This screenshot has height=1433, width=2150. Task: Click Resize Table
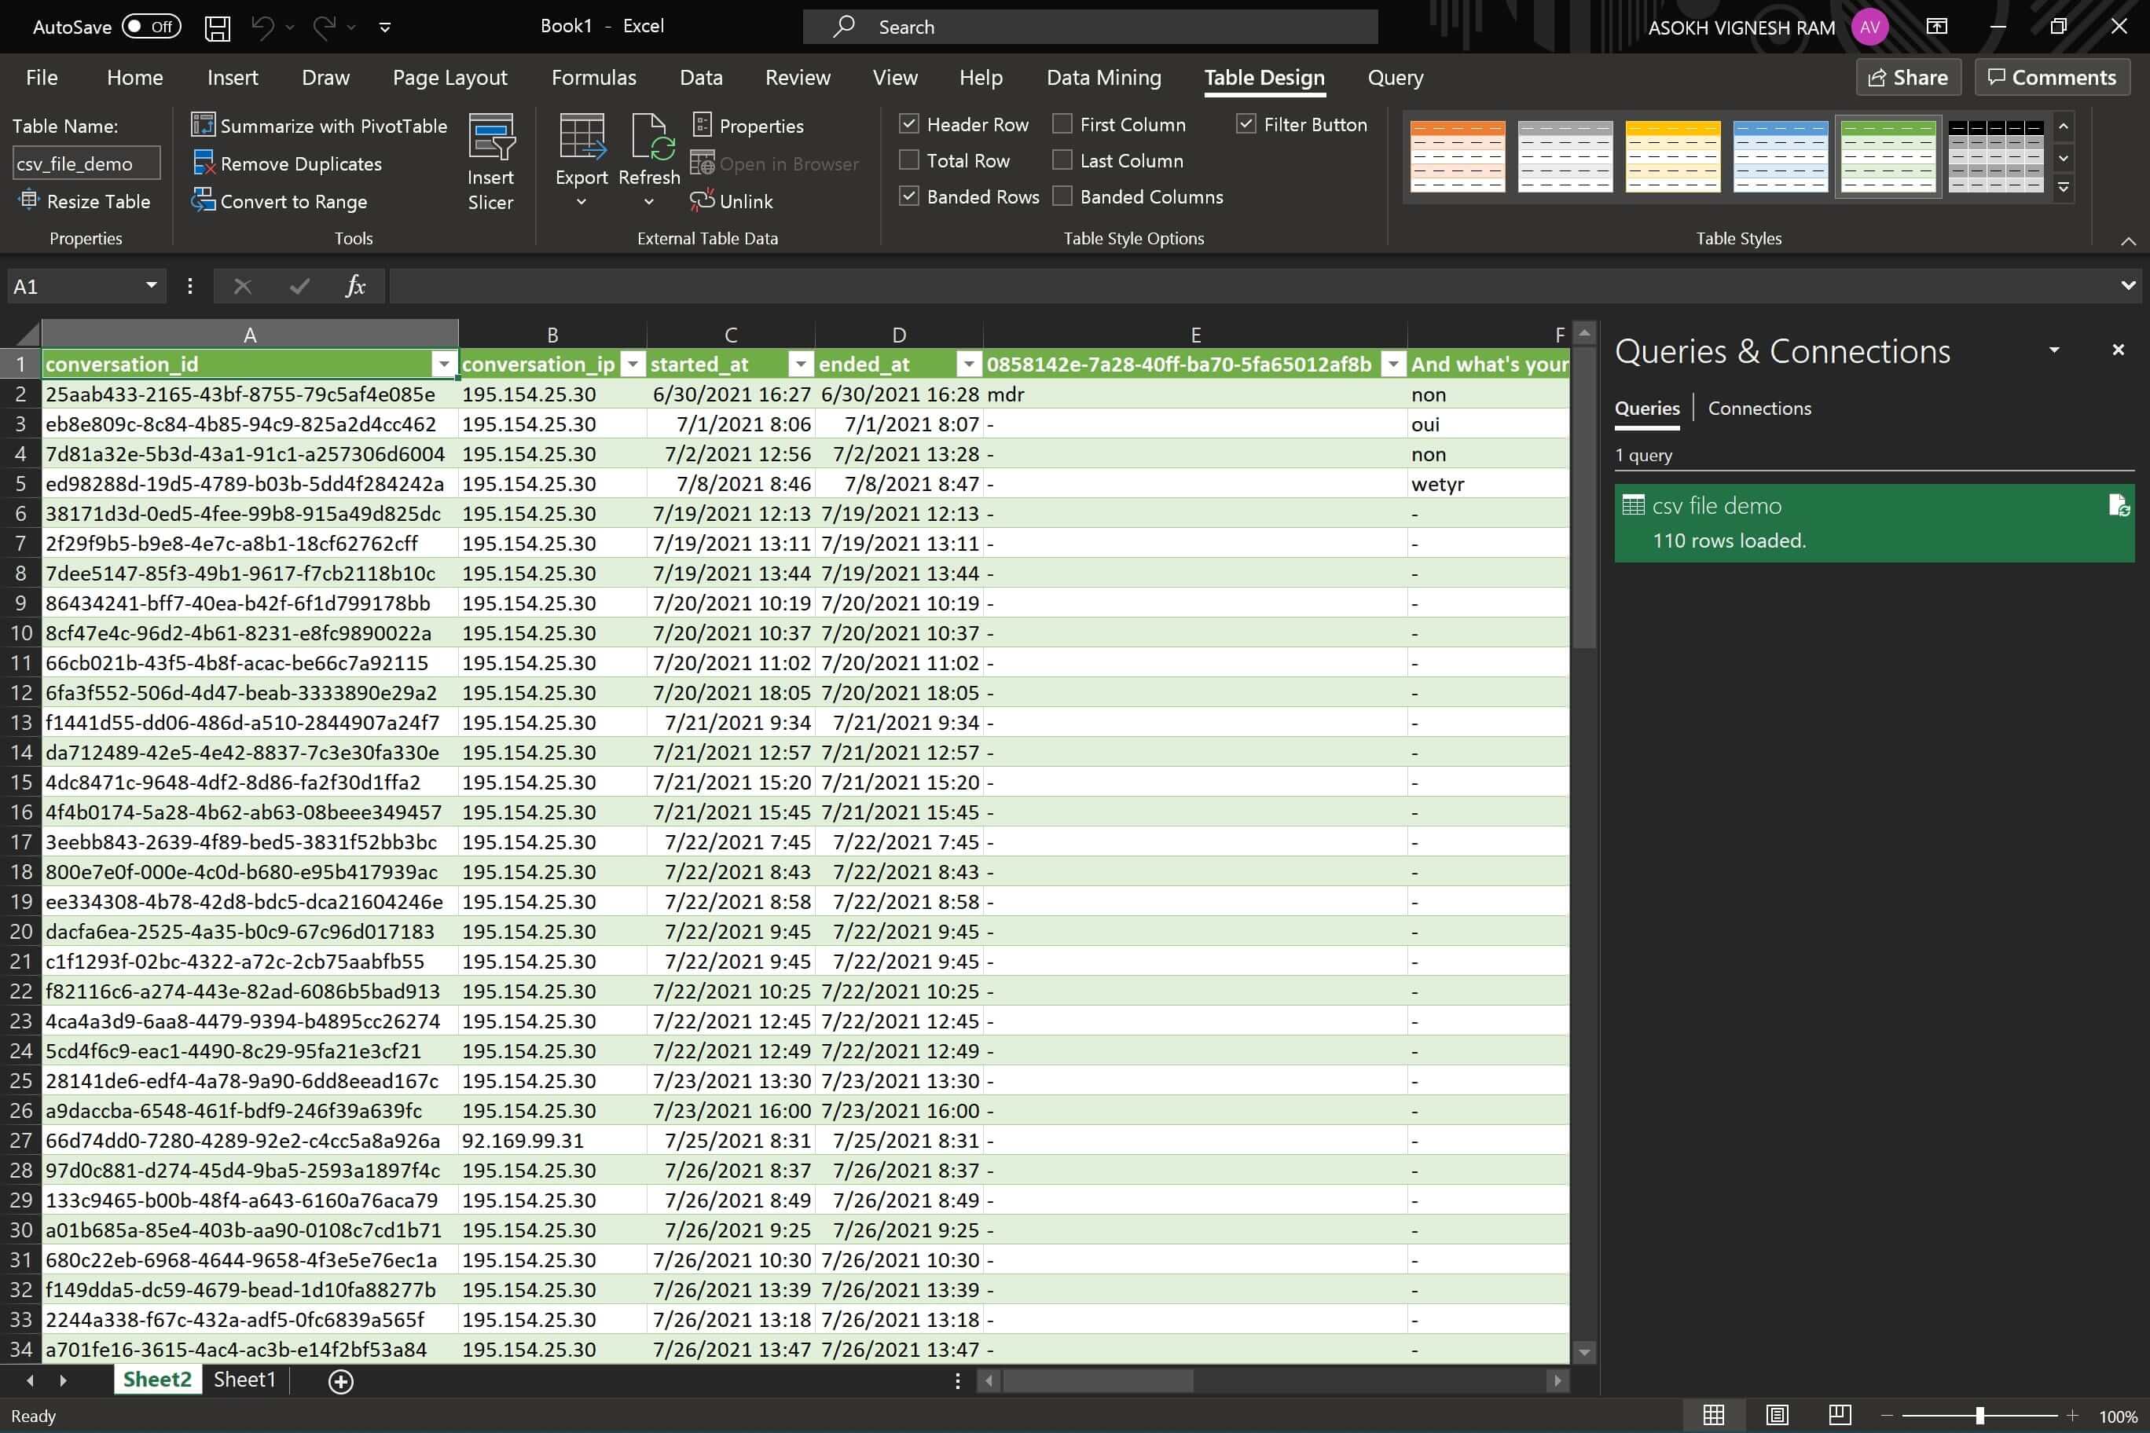coord(84,201)
